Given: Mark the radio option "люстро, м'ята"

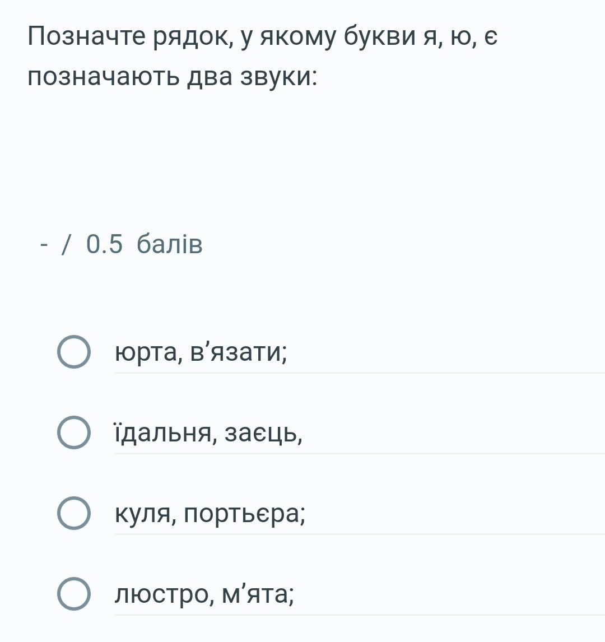Looking at the screenshot, I should coord(73,594).
